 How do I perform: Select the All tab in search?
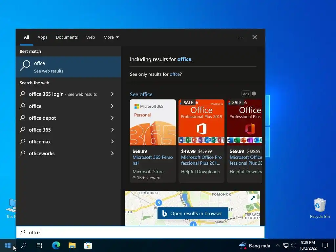coord(27,37)
